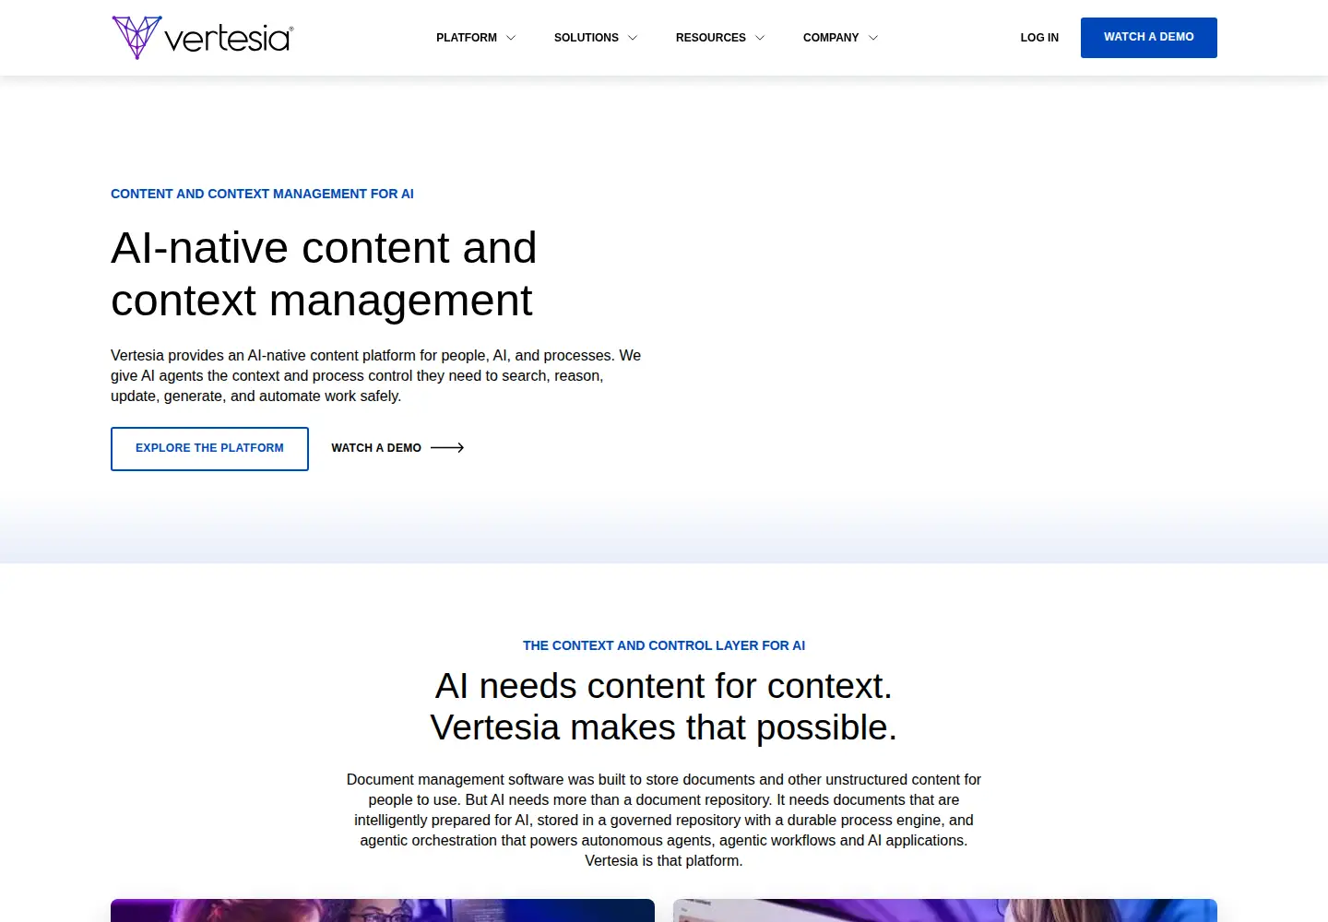Click Explore the Platform button
The width and height of the screenshot is (1328, 922).
[209, 449]
